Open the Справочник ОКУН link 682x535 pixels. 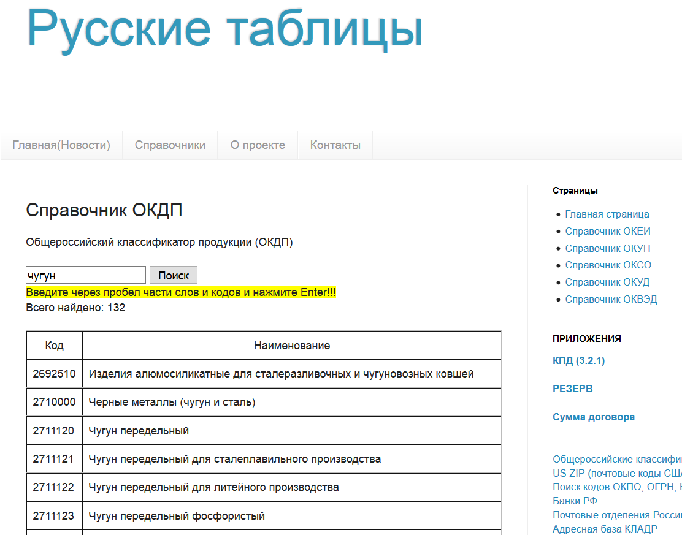pos(608,248)
